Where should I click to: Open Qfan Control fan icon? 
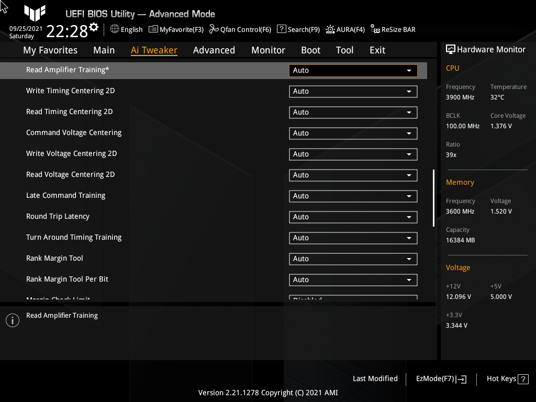pos(214,29)
